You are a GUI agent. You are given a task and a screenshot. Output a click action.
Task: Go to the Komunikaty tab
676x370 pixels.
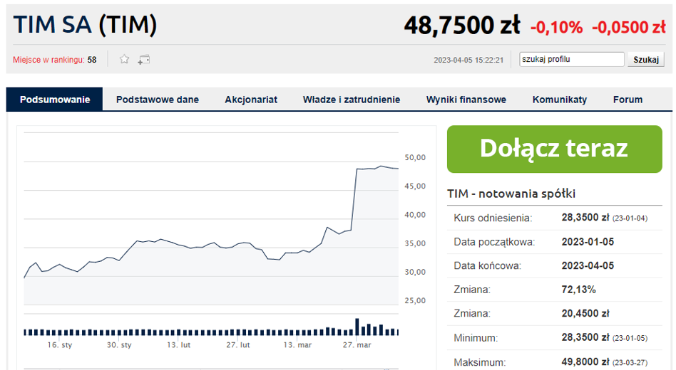point(560,100)
